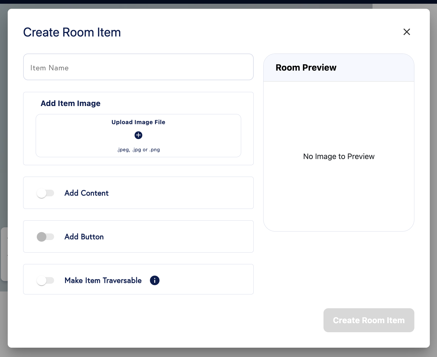Toggle the Add Button switch

click(x=45, y=237)
